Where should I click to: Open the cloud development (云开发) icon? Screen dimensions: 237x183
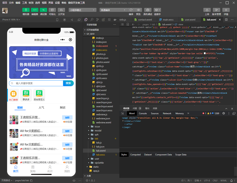pos(61,10)
